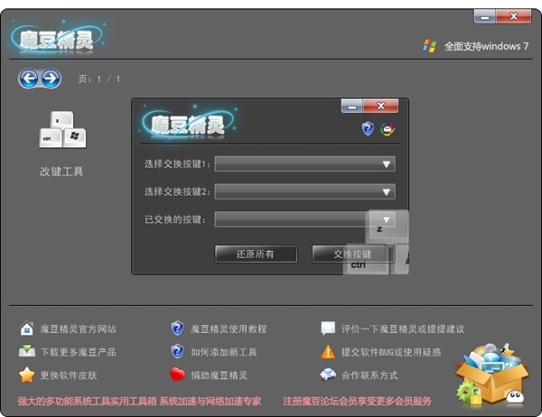The width and height of the screenshot is (542, 417).
Task: Click the Windows flag logo icon
Action: [430, 46]
